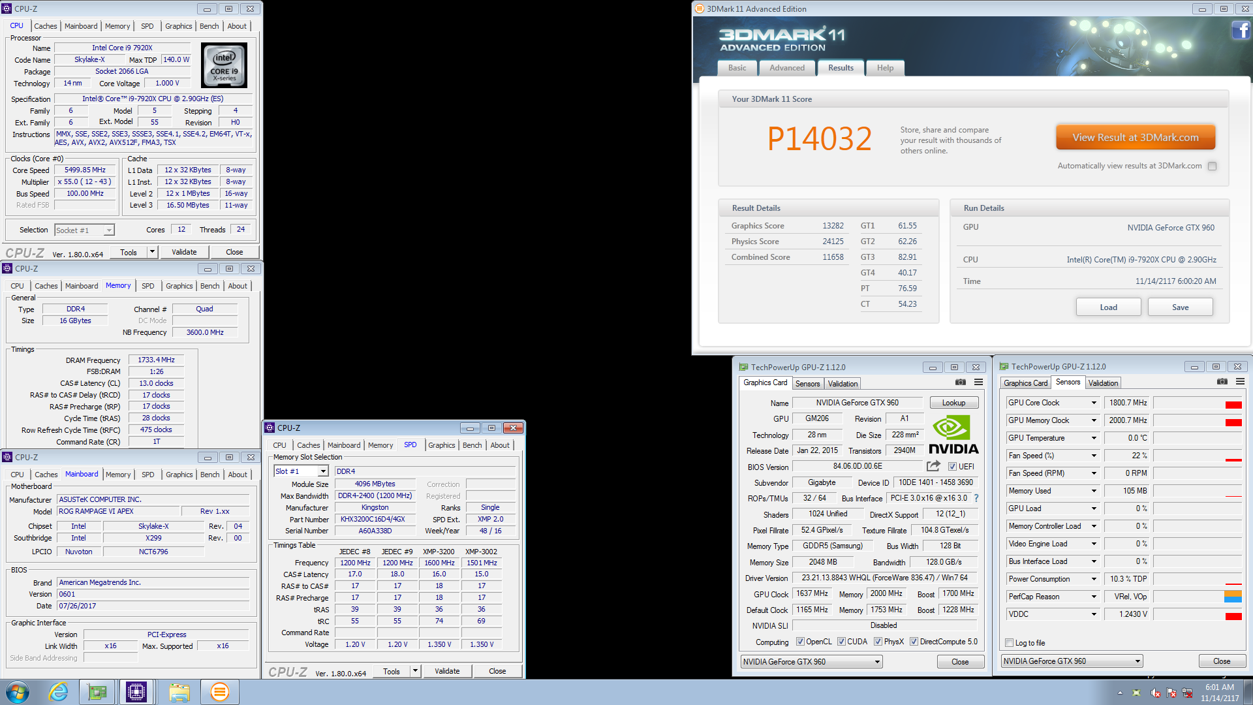Toggle DirectCompute 5.0 checkbox
Image resolution: width=1253 pixels, height=705 pixels.
(x=914, y=642)
